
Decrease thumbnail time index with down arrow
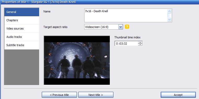pos(140,45)
